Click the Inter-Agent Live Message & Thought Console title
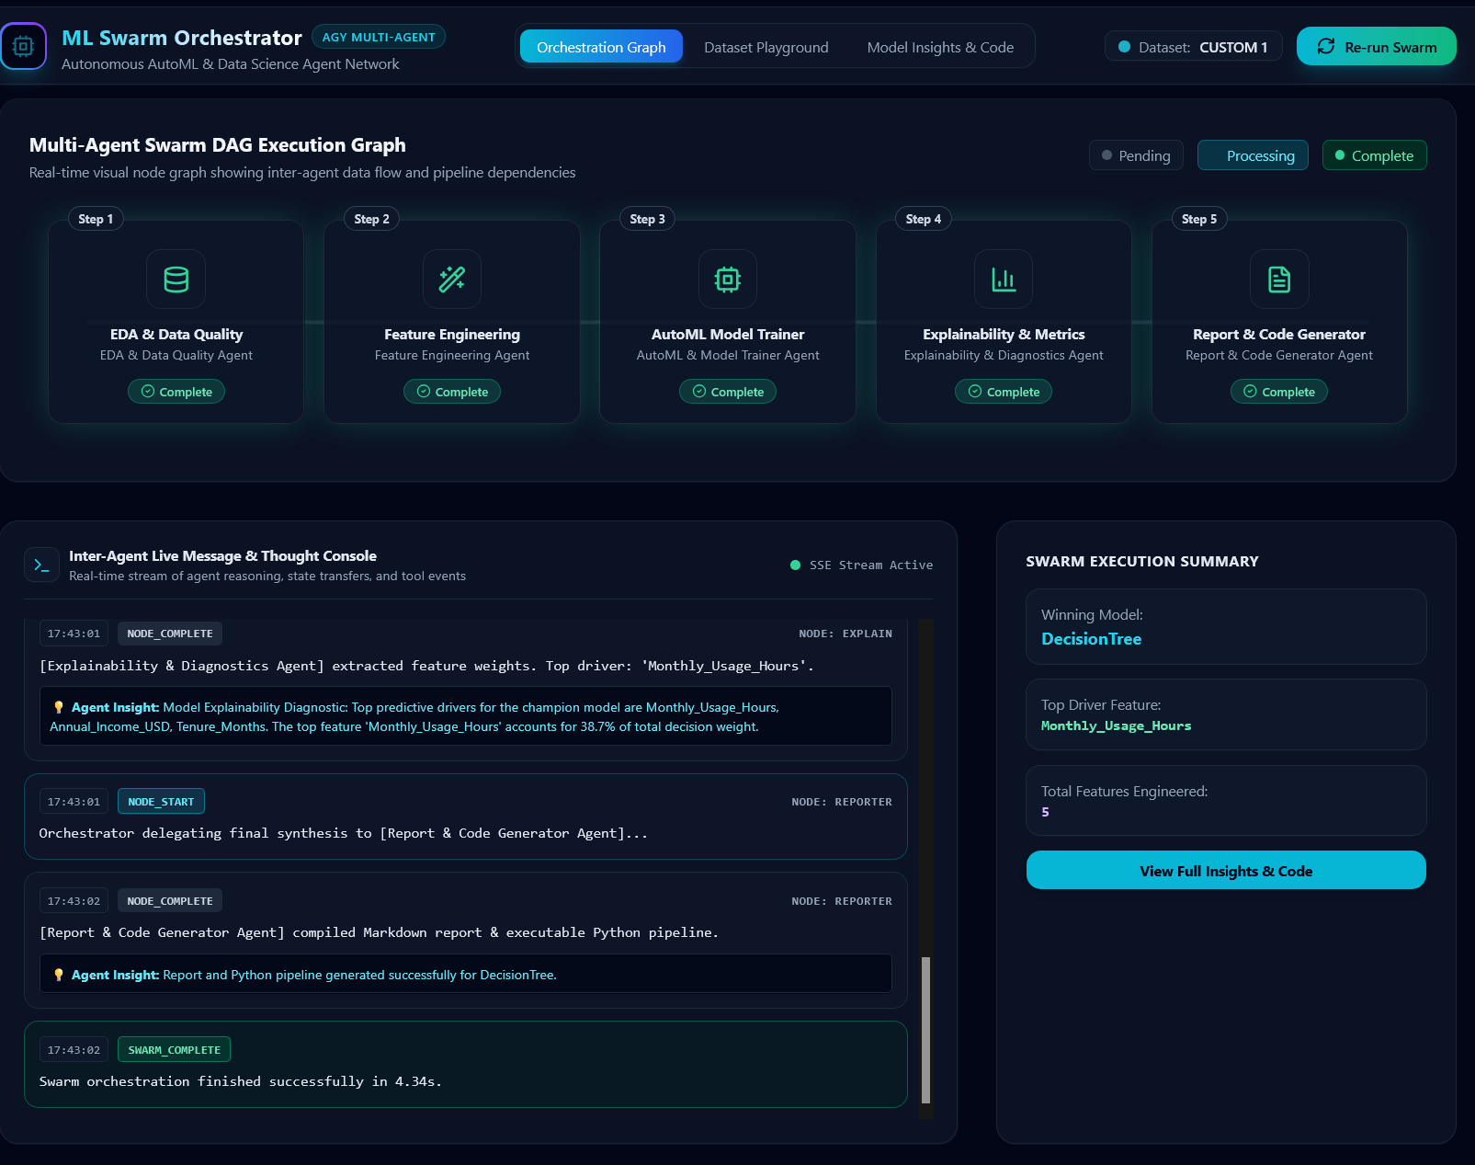This screenshot has height=1165, width=1475. tap(222, 555)
